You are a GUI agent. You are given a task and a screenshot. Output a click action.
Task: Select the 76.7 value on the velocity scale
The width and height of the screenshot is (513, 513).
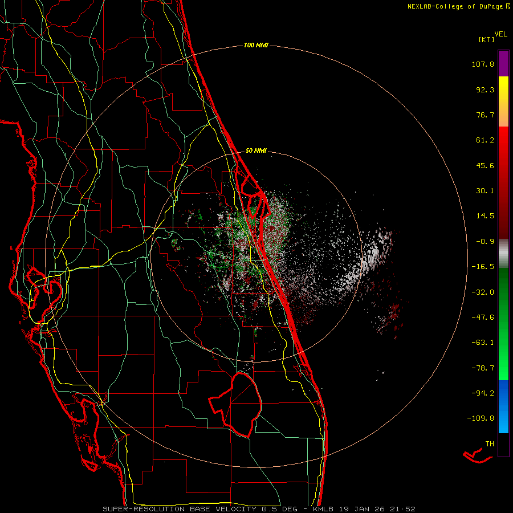tap(485, 115)
